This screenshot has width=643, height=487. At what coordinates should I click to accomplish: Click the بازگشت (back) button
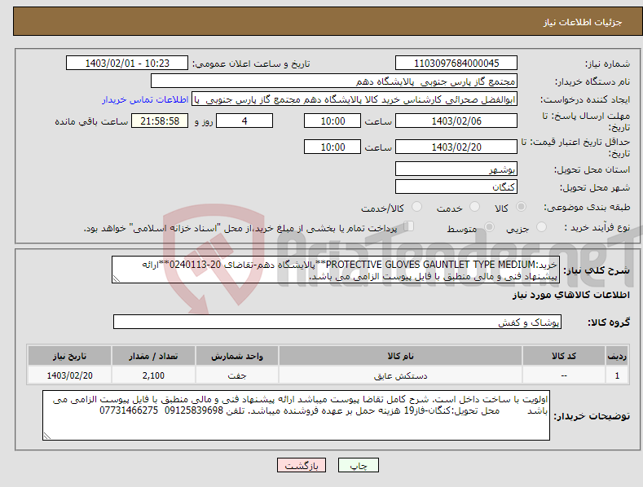point(302,465)
